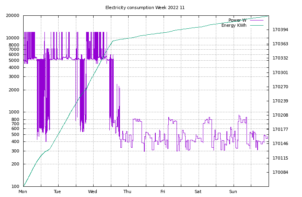Click the "Tue" x-axis label
302x197 pixels.
57,191
